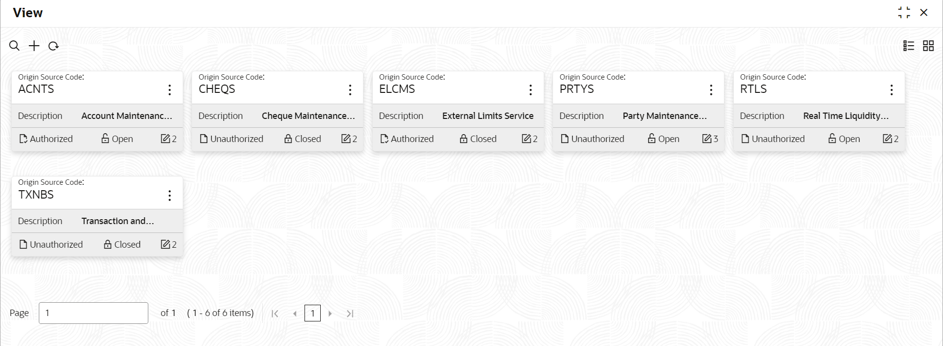The image size is (943, 346).
Task: Open the CHEQS card three-dot menu
Action: (350, 89)
